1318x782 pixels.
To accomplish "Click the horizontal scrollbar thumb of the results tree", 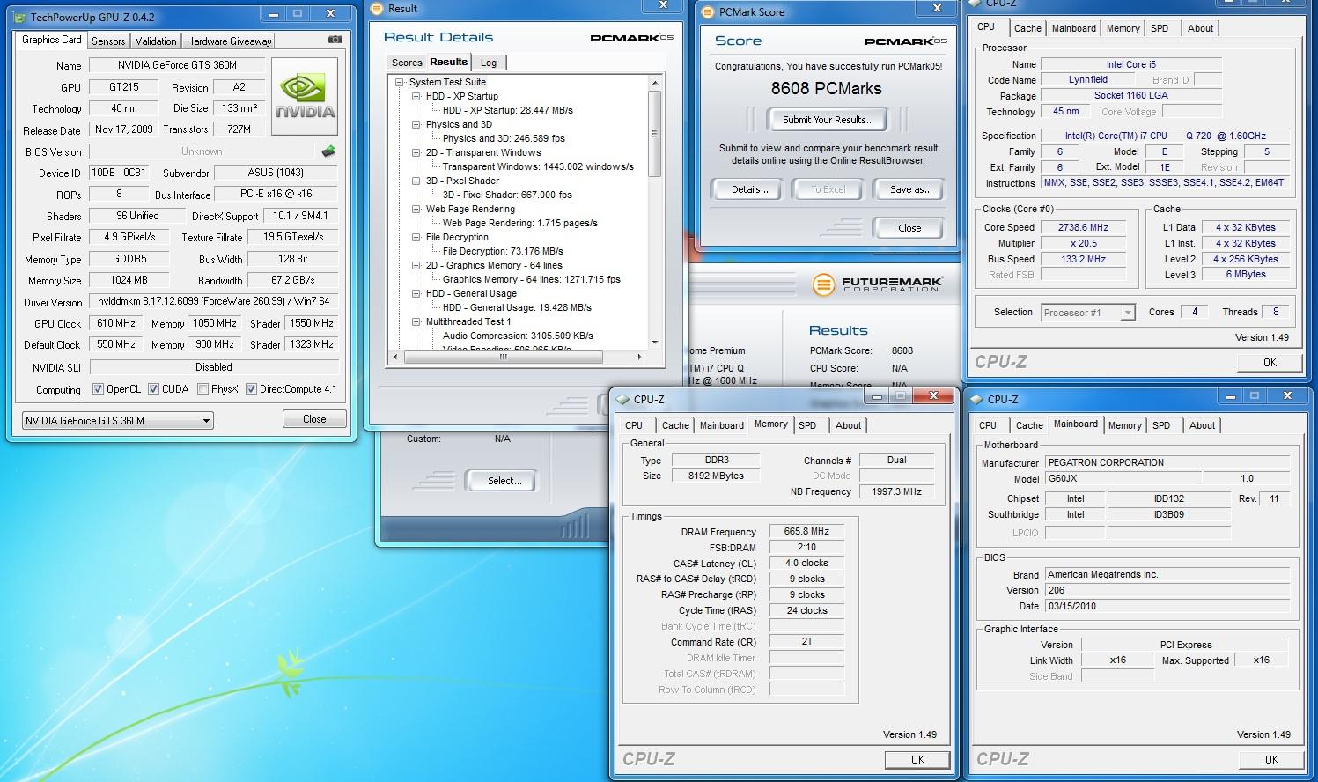I will [x=503, y=358].
